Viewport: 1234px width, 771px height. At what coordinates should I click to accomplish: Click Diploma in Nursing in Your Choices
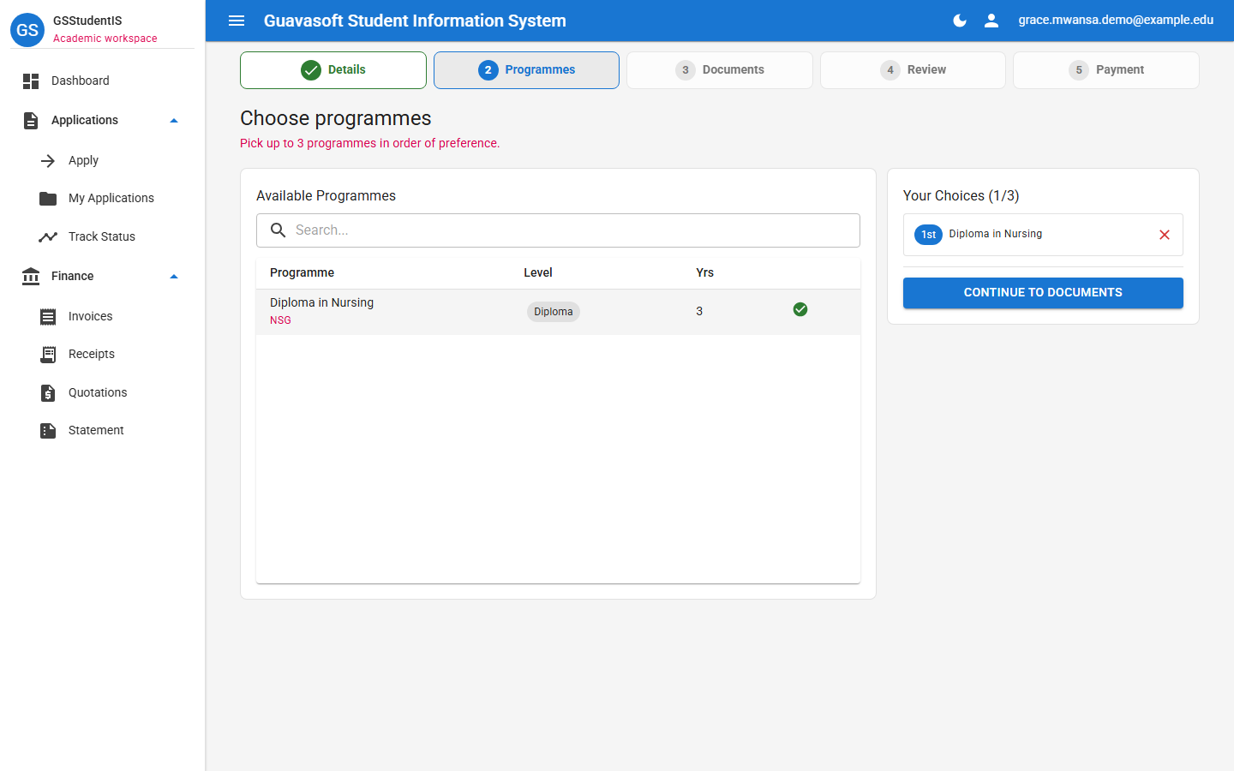tap(996, 234)
